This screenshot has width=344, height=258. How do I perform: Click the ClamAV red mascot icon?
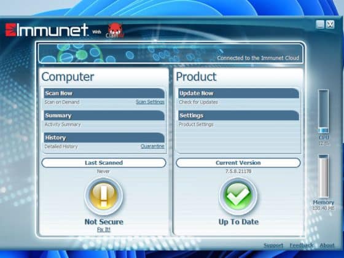tap(115, 29)
